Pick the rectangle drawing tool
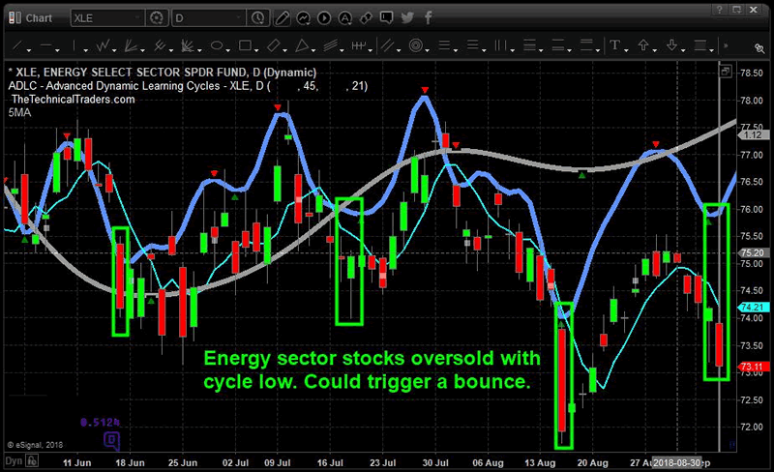This screenshot has height=472, width=774. pos(246,44)
